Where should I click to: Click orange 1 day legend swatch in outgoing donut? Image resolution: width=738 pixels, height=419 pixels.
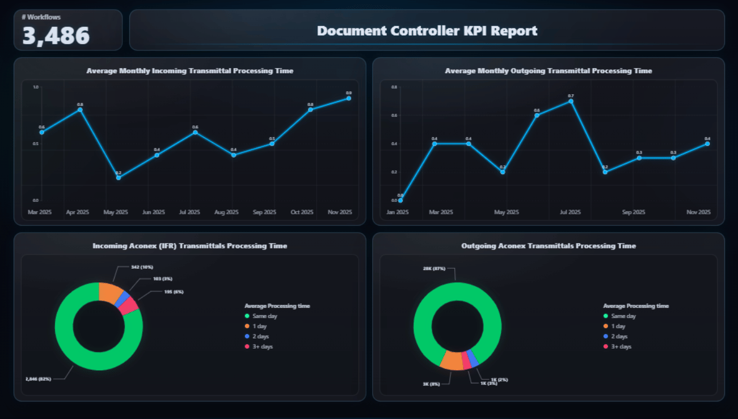click(606, 326)
